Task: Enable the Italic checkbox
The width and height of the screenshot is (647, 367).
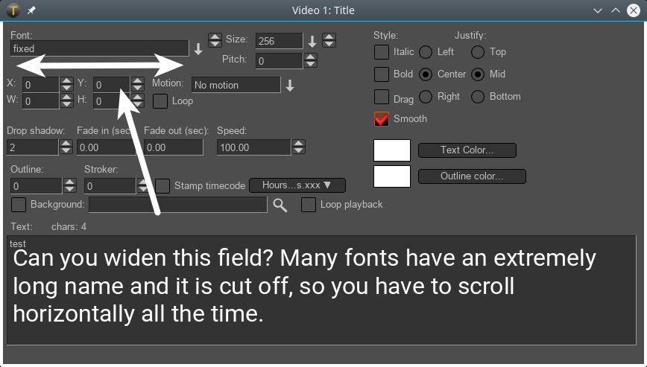Action: (x=382, y=52)
